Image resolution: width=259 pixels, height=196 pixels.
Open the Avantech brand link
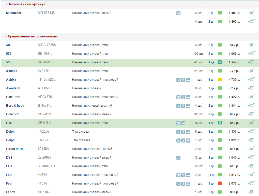point(13,88)
